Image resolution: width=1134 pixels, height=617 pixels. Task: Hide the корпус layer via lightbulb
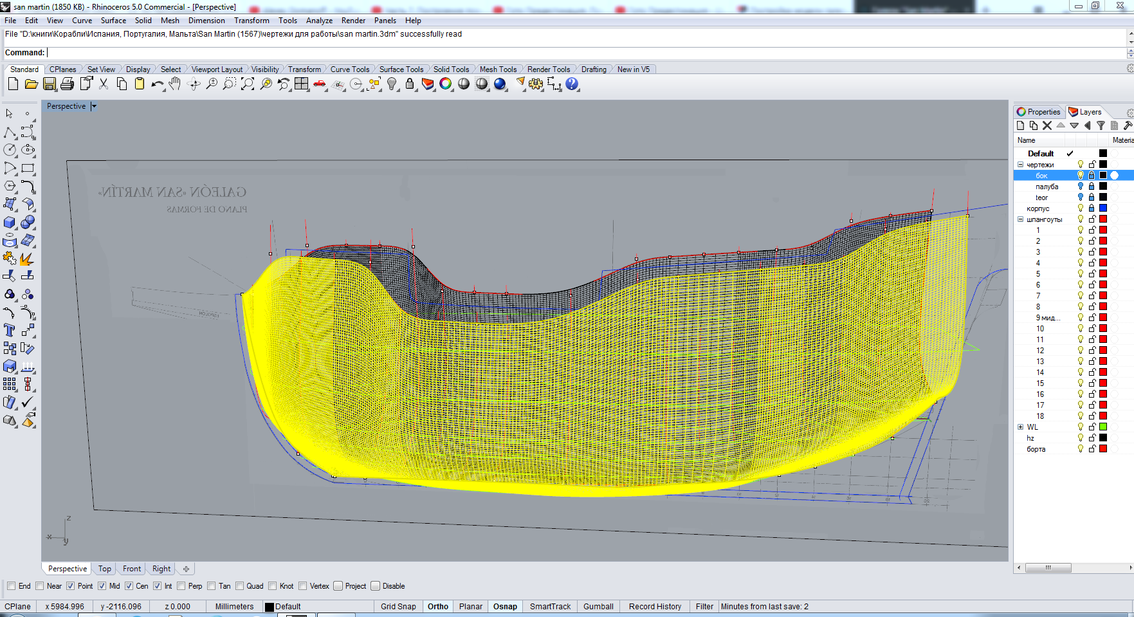coord(1081,208)
